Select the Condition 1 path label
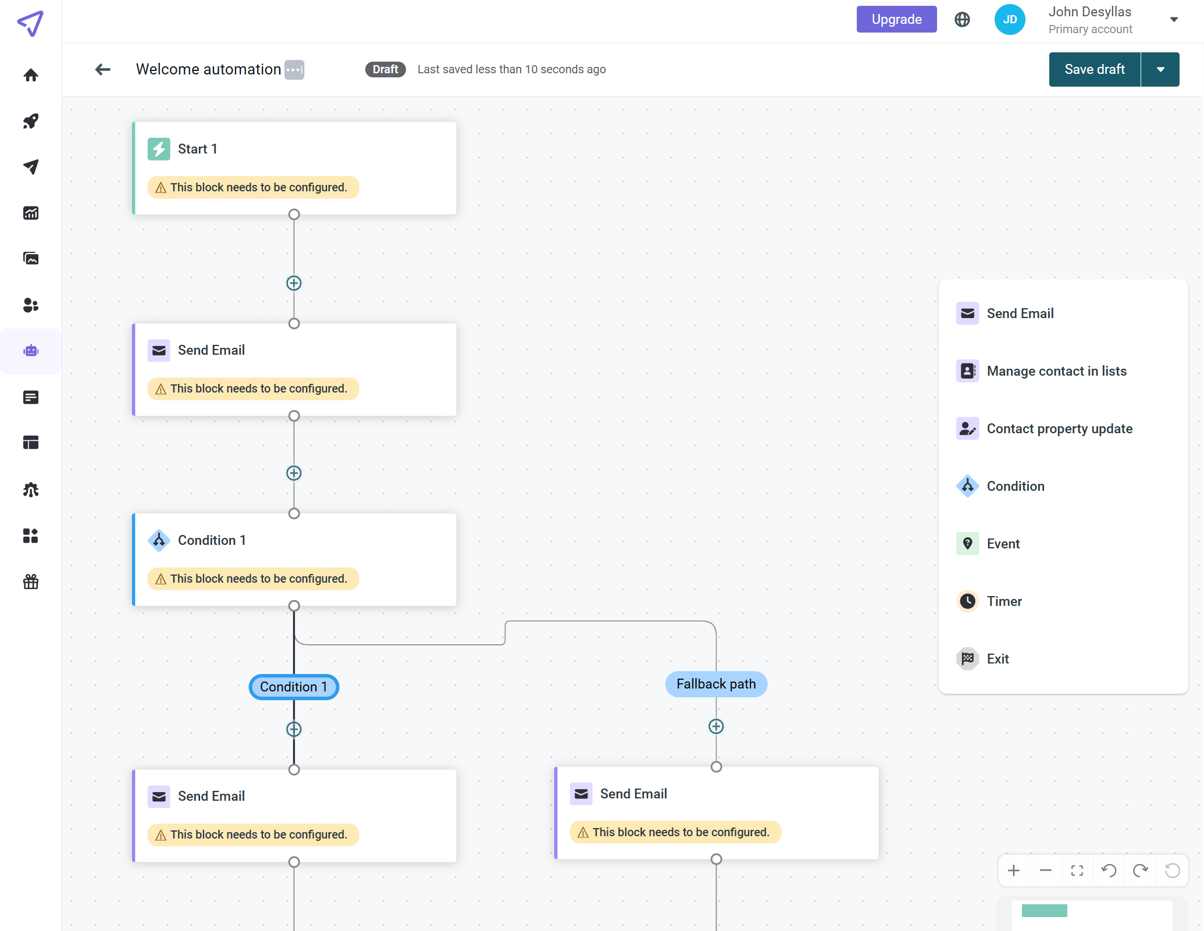This screenshot has height=931, width=1204. coord(294,687)
